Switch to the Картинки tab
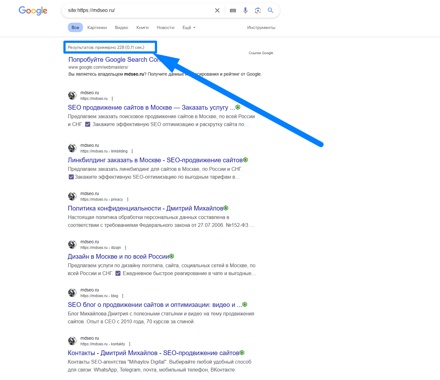The height and width of the screenshot is (380, 440). click(x=97, y=27)
